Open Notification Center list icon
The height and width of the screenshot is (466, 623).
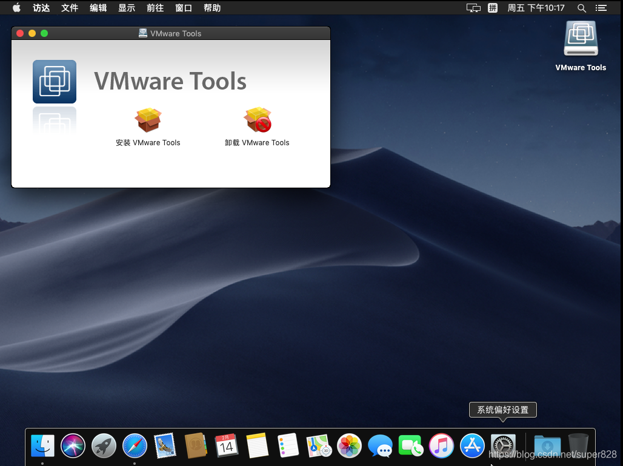click(x=601, y=8)
